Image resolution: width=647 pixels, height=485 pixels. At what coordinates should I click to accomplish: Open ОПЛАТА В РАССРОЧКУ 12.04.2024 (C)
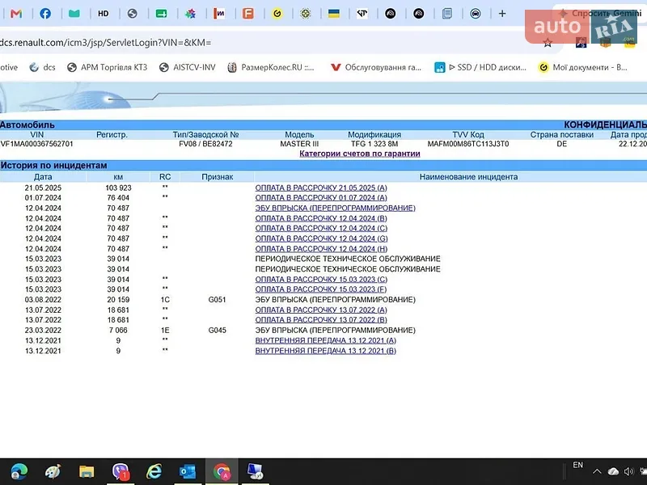321,228
